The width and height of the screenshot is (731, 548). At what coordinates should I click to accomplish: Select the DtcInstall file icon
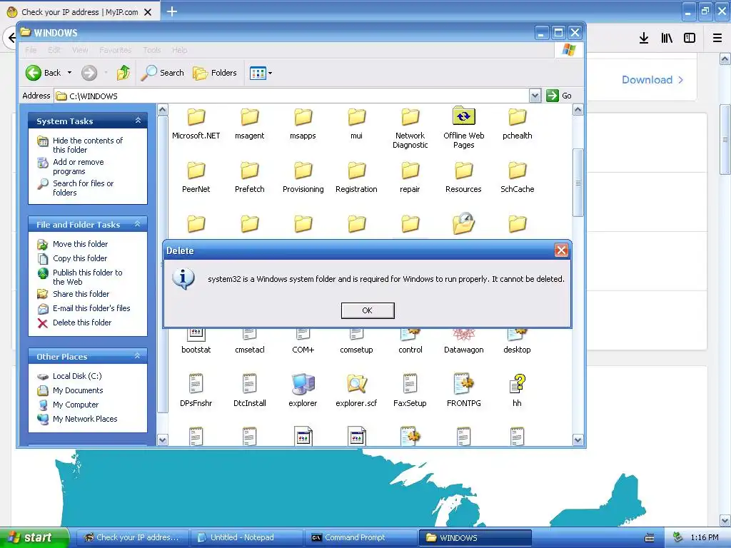coord(250,384)
